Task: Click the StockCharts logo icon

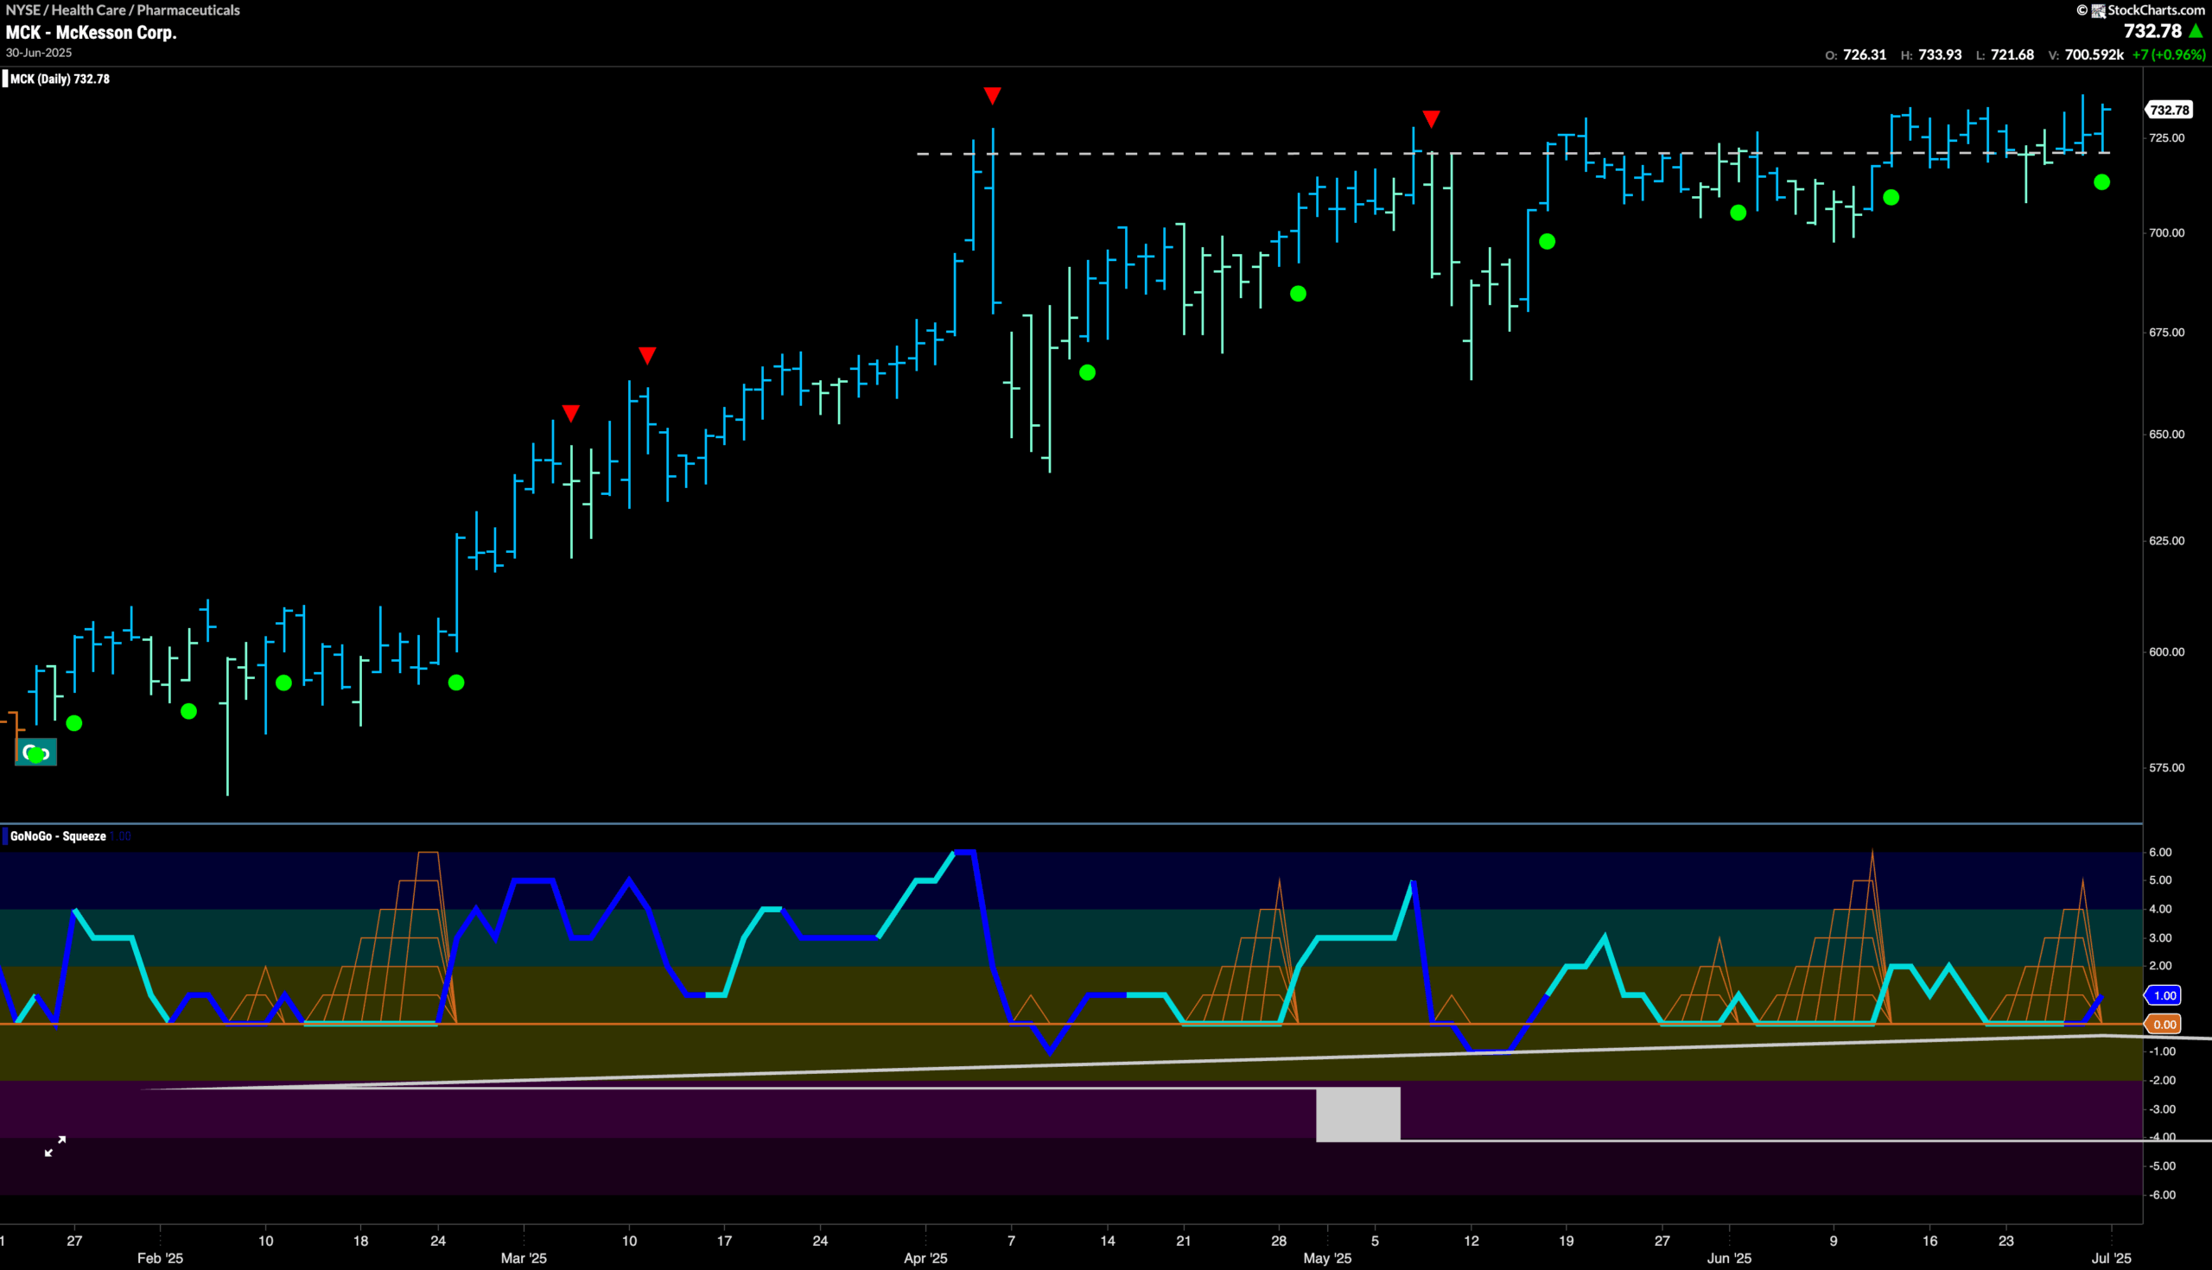Action: point(2098,10)
